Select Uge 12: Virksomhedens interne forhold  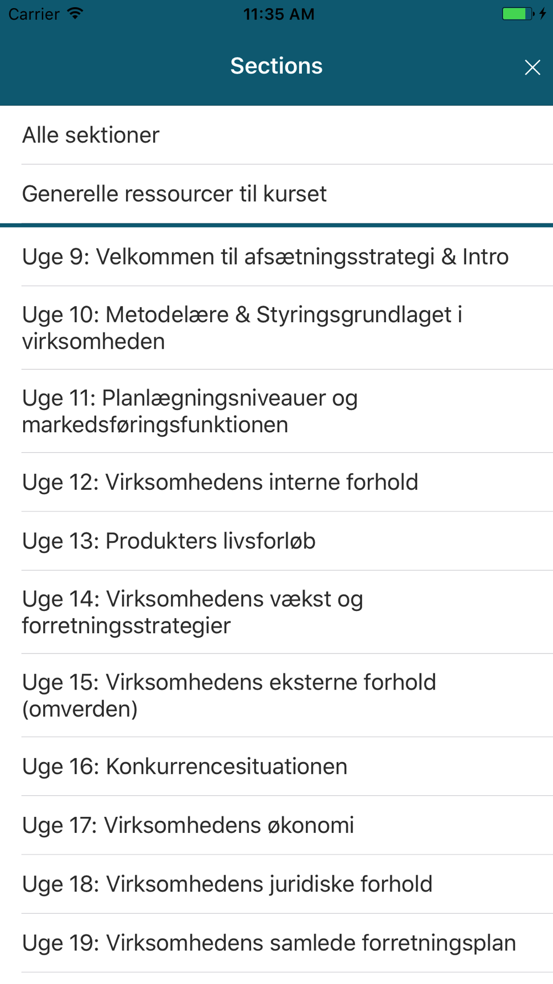tap(276, 482)
